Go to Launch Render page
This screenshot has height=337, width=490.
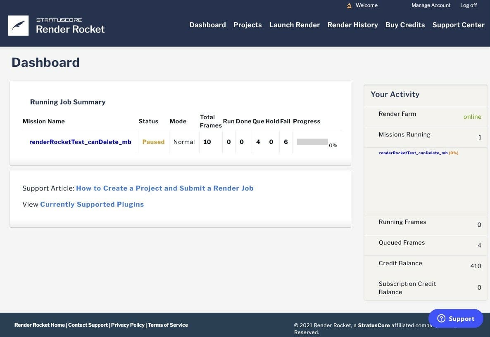(295, 25)
